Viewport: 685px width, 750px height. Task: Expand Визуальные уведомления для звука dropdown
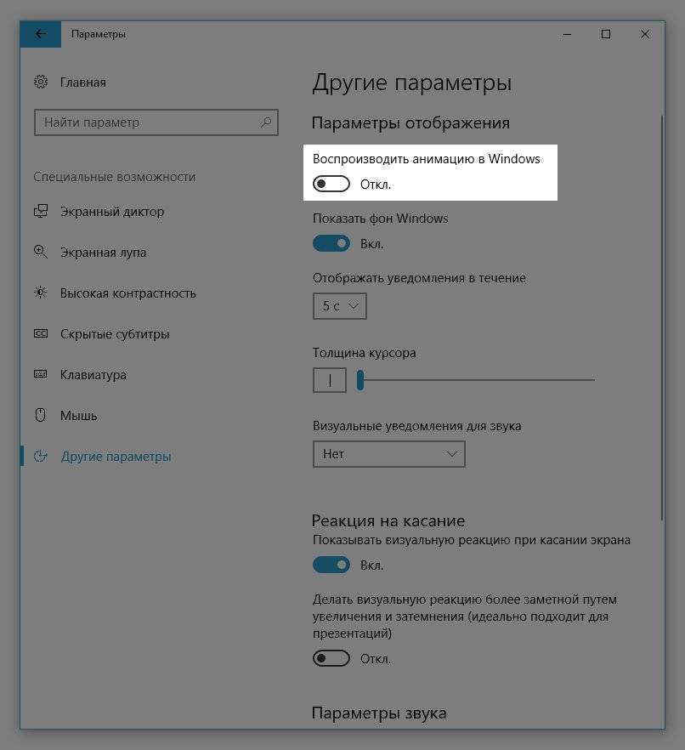coord(389,454)
